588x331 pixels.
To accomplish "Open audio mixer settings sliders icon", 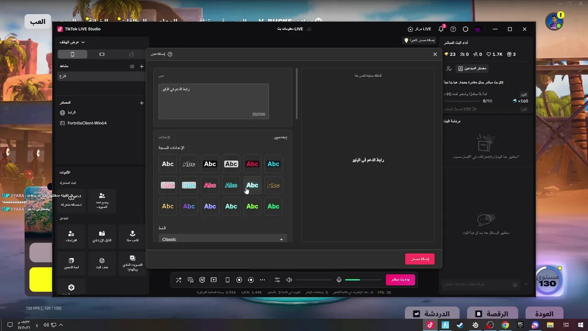I will point(277,280).
